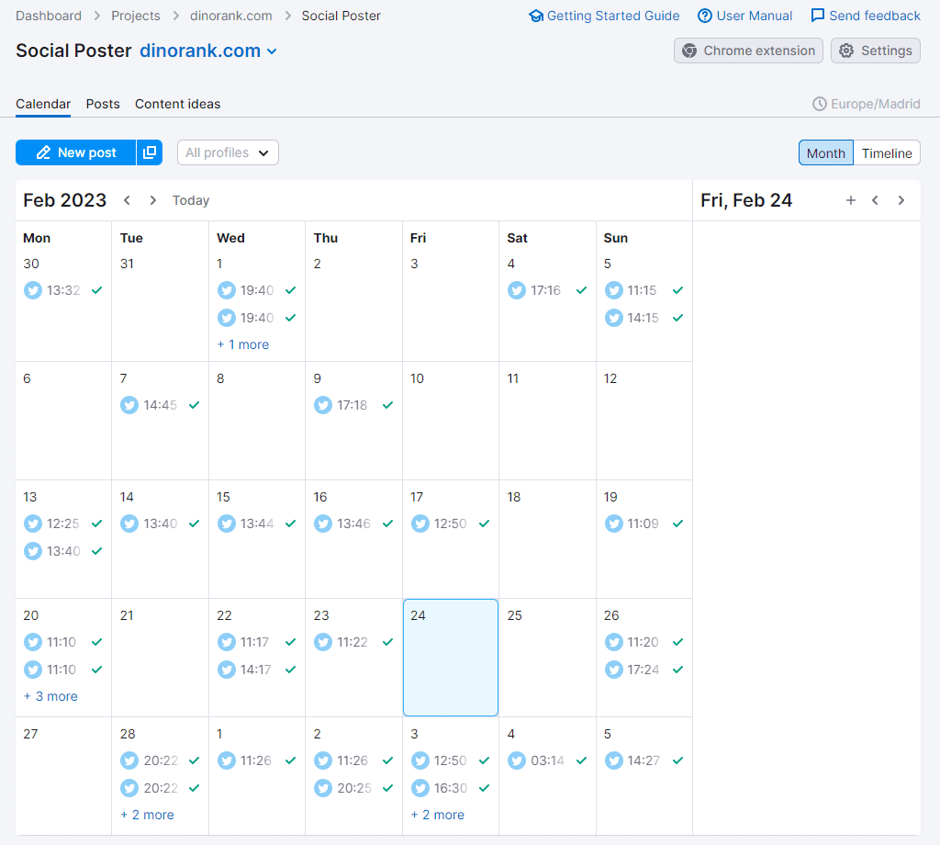Screen dimensions: 940x845
Task: Select the Month view toggle
Action: [x=825, y=153]
